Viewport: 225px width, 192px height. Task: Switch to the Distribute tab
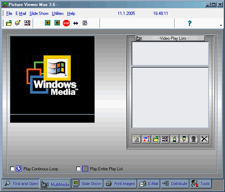click(x=175, y=183)
